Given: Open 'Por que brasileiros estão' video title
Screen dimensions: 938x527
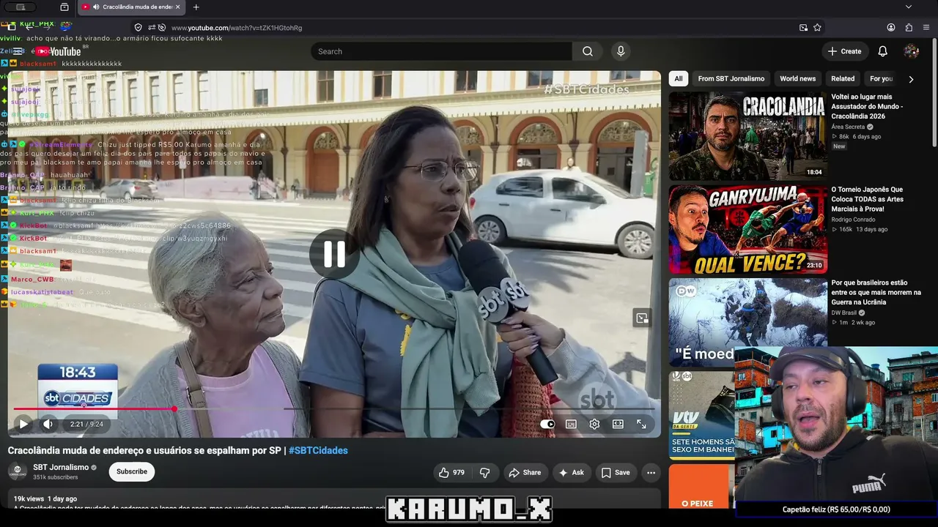Looking at the screenshot, I should coord(876,292).
